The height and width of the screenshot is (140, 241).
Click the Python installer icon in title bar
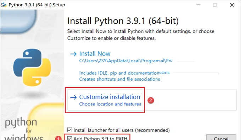4,5
